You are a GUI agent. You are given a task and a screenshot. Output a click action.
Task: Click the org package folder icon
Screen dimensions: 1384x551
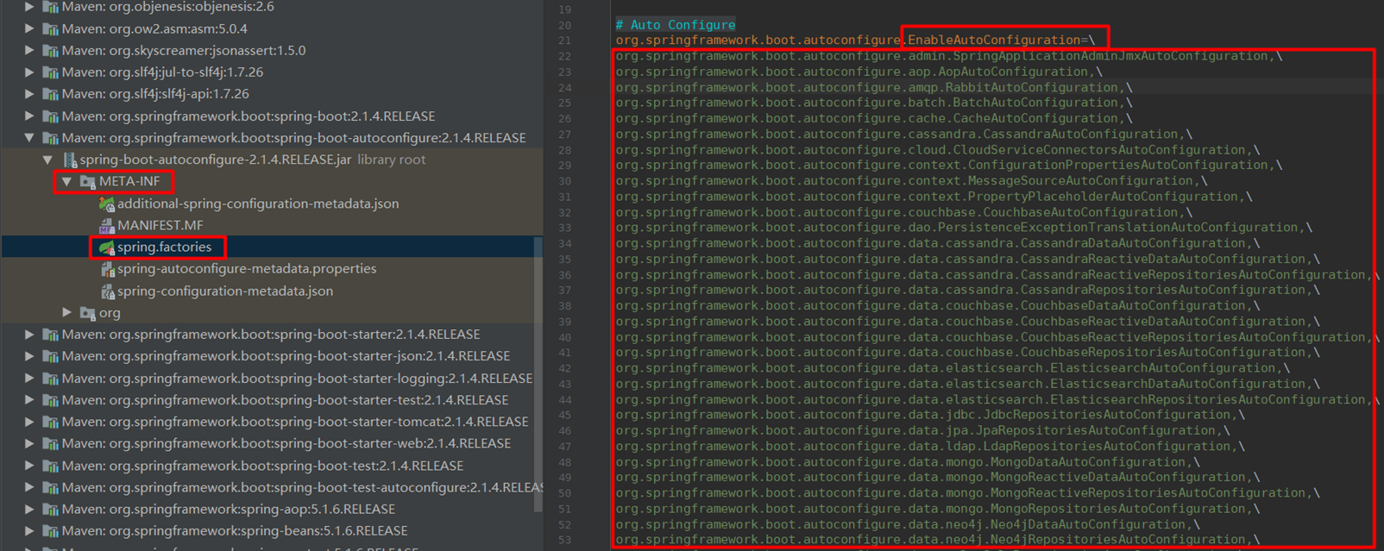[x=87, y=313]
